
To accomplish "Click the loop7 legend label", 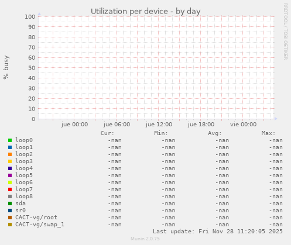I will [24, 189].
